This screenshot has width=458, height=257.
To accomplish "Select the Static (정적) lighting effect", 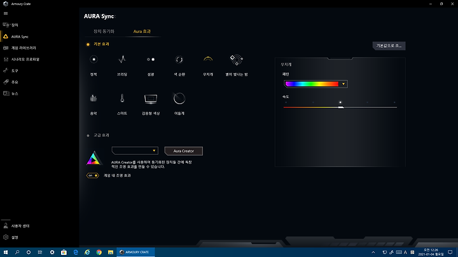I will (94, 60).
